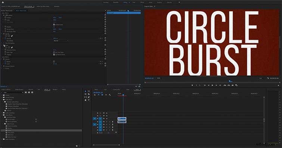Screen dimensions: 282x148
Task: Select the Hand tool
Action: pos(86,100)
